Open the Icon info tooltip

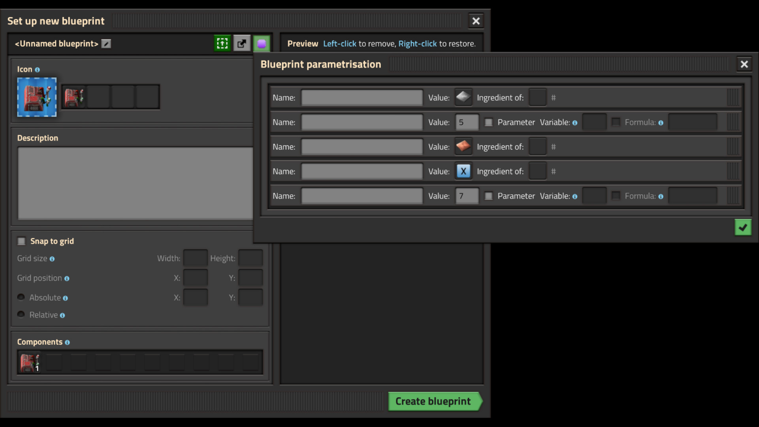[37, 70]
